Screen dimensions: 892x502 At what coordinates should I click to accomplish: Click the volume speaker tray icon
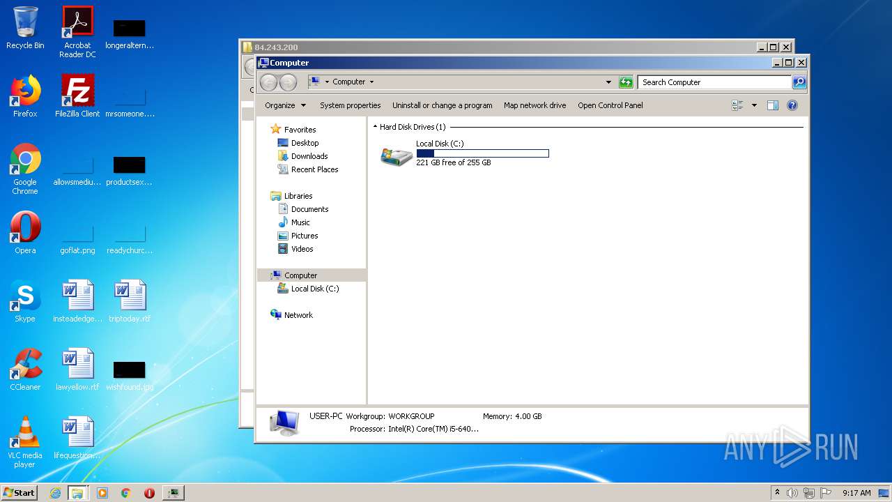click(792, 493)
